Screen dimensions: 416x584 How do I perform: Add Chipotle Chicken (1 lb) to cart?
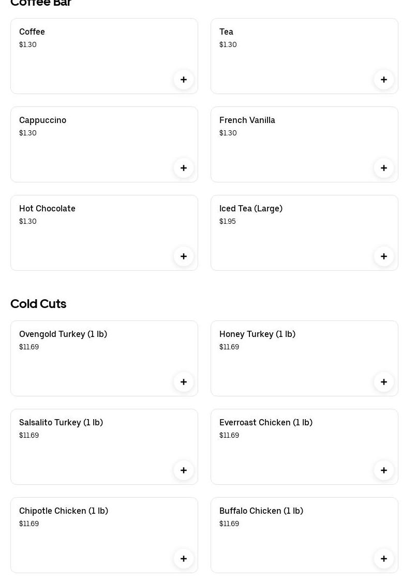click(x=184, y=559)
